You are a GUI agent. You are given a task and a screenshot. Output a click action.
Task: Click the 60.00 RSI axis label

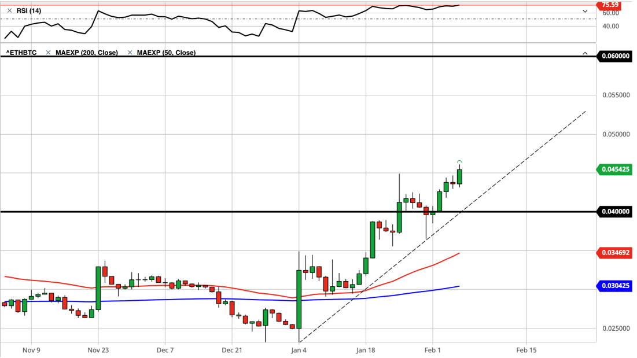[x=610, y=13]
